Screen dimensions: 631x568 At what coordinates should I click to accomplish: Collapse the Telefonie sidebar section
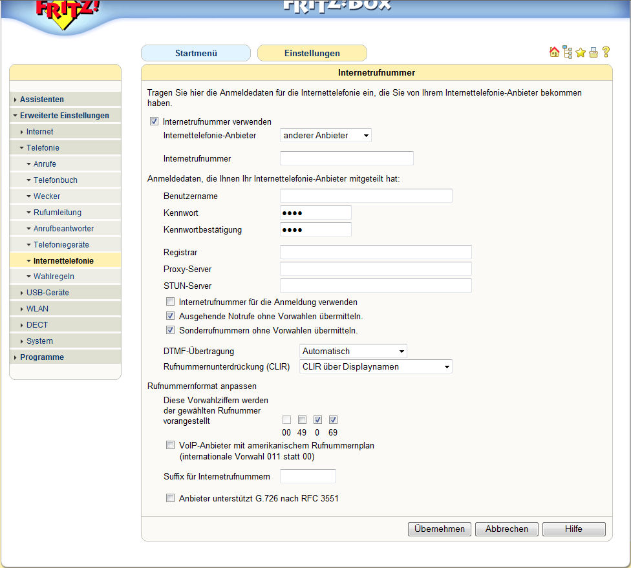[65, 147]
